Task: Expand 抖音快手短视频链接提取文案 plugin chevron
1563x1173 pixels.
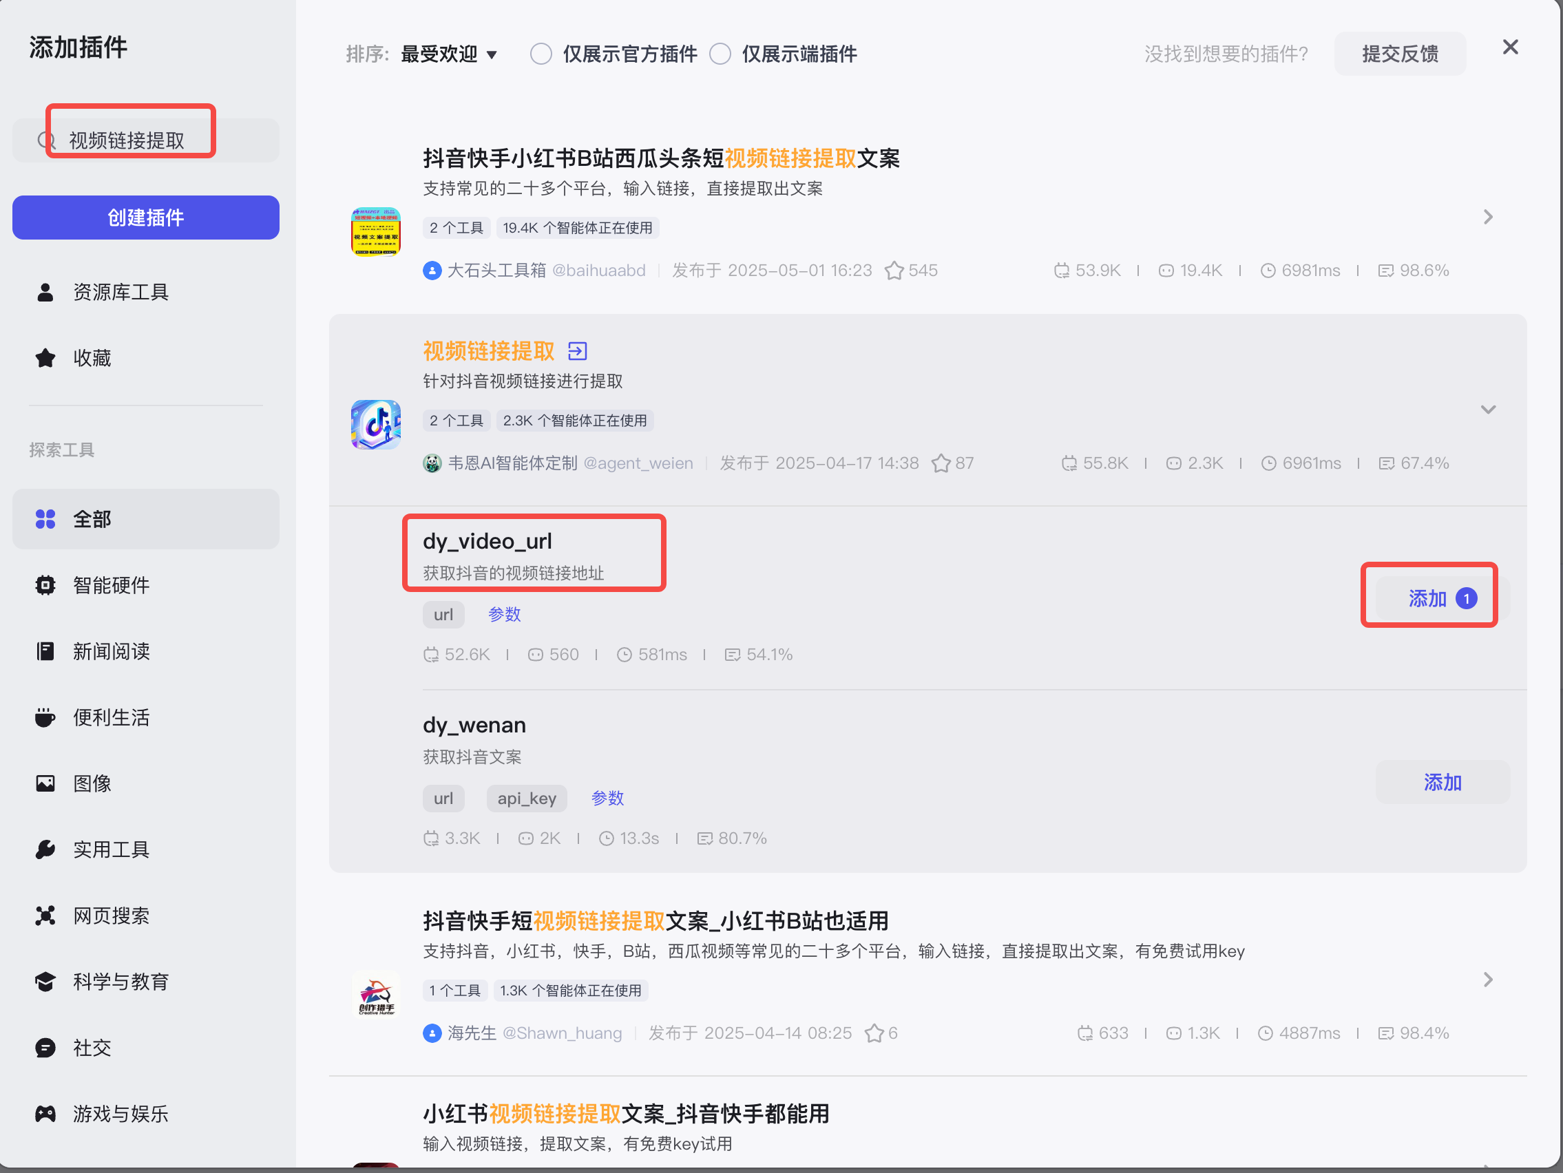Action: [x=1488, y=980]
